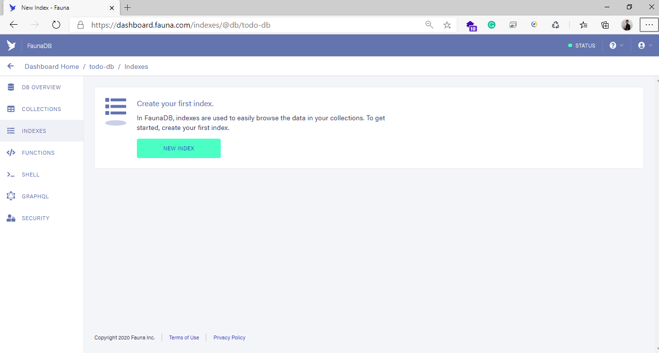The width and height of the screenshot is (659, 353).
Task: Go to COLLECTIONS in the sidebar
Action: 42,109
